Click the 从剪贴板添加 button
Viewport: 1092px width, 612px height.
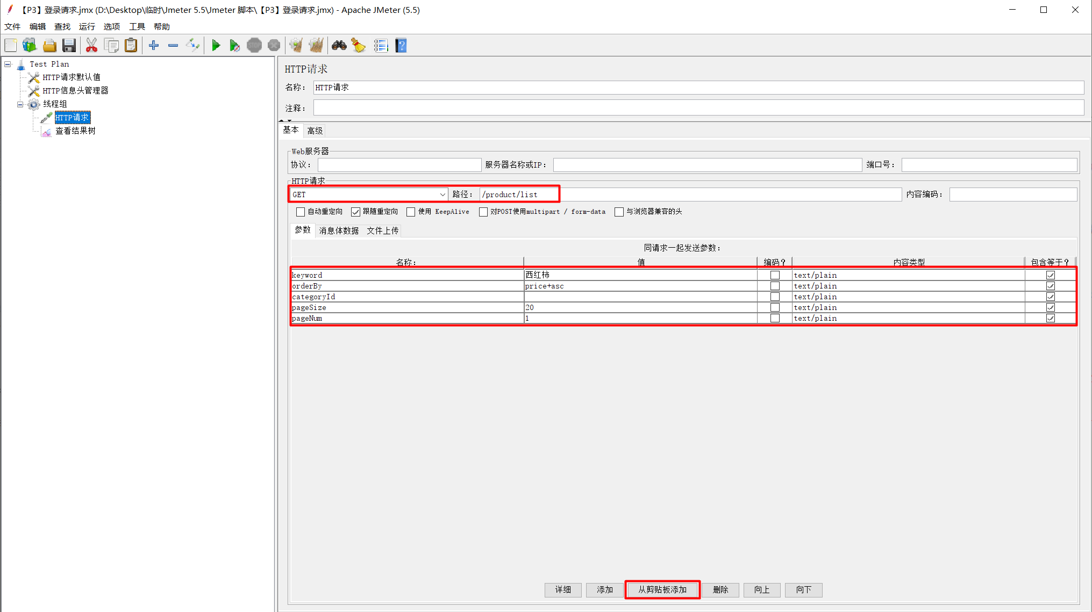coord(662,589)
